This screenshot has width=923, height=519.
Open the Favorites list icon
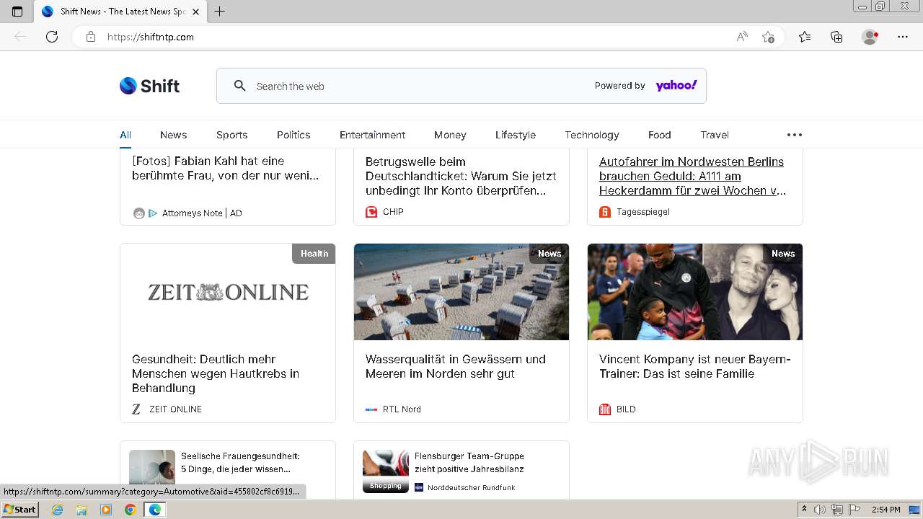(x=805, y=37)
